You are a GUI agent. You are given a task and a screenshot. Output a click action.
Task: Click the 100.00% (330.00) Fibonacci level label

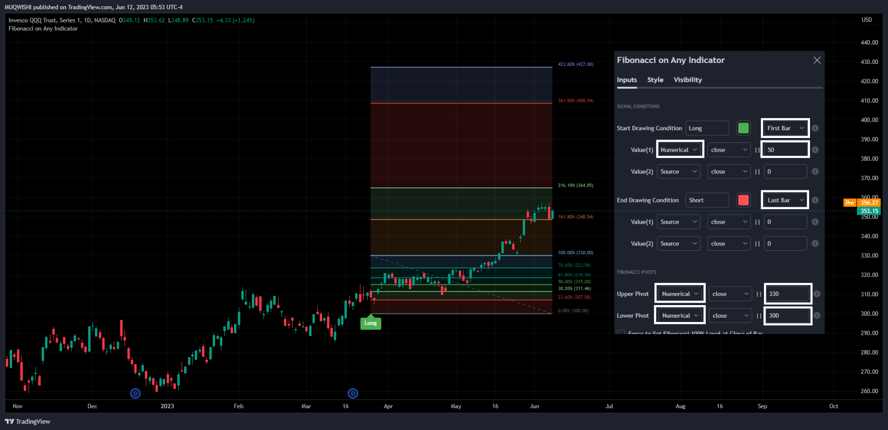pos(576,253)
